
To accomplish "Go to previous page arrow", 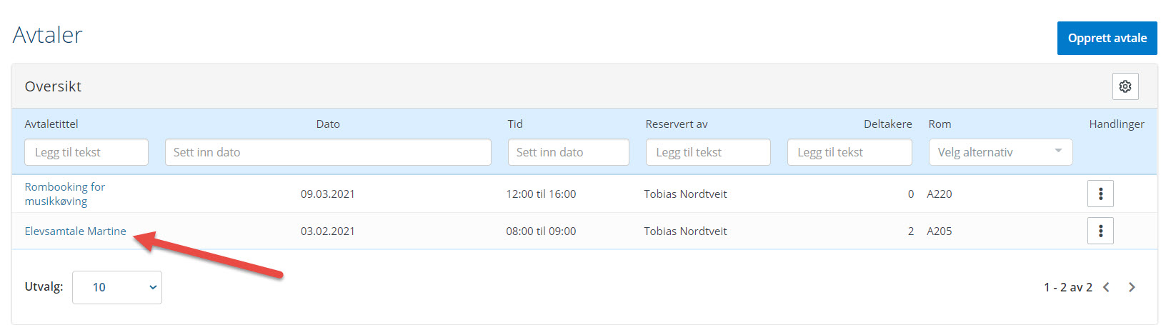I will coord(1106,287).
